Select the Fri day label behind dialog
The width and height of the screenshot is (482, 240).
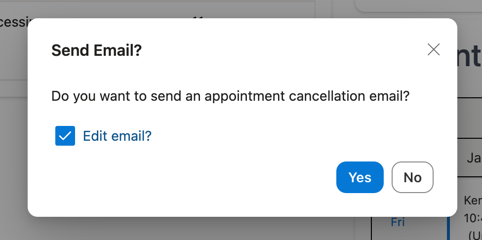tap(398, 222)
